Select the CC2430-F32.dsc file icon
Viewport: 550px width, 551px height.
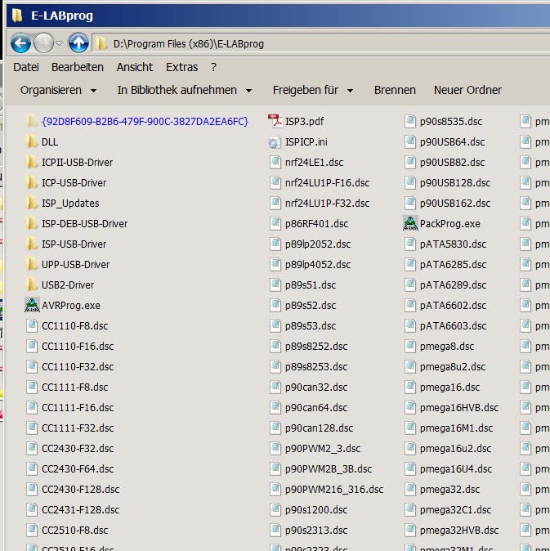32,448
